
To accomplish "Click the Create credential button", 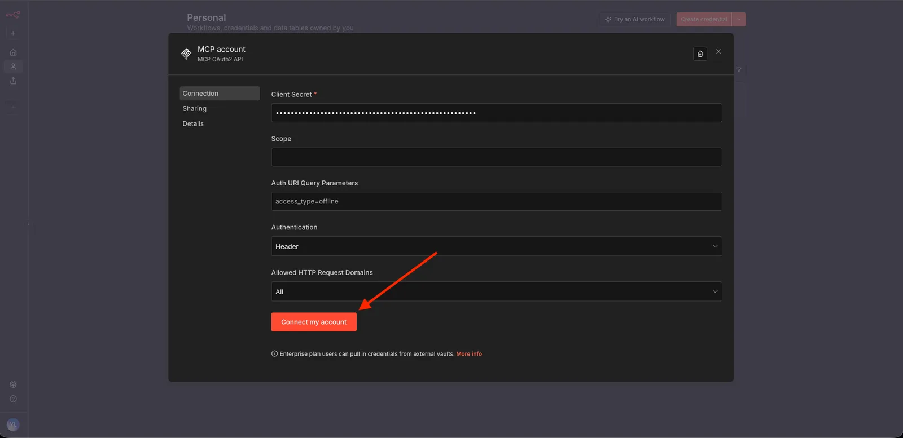I will 704,20.
